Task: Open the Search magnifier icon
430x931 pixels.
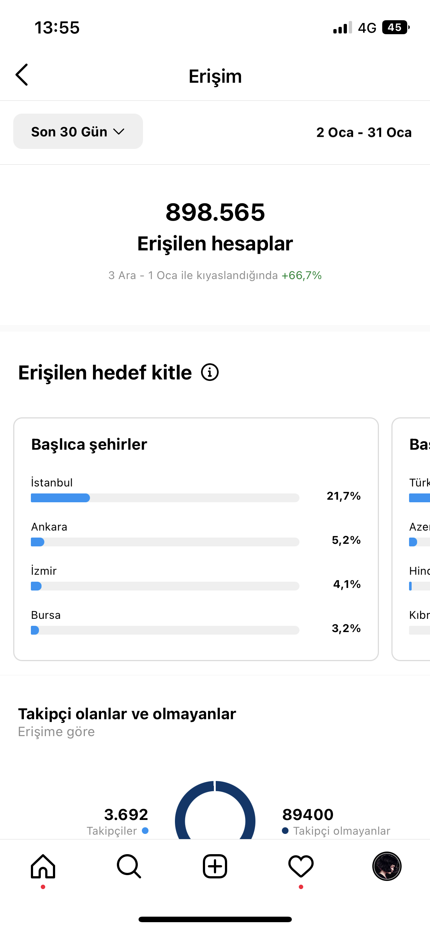Action: tap(129, 866)
